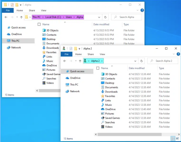Click Local Disk (C:) breadcrumb in Alpha window
The width and height of the screenshot is (181, 142).
(53, 17)
